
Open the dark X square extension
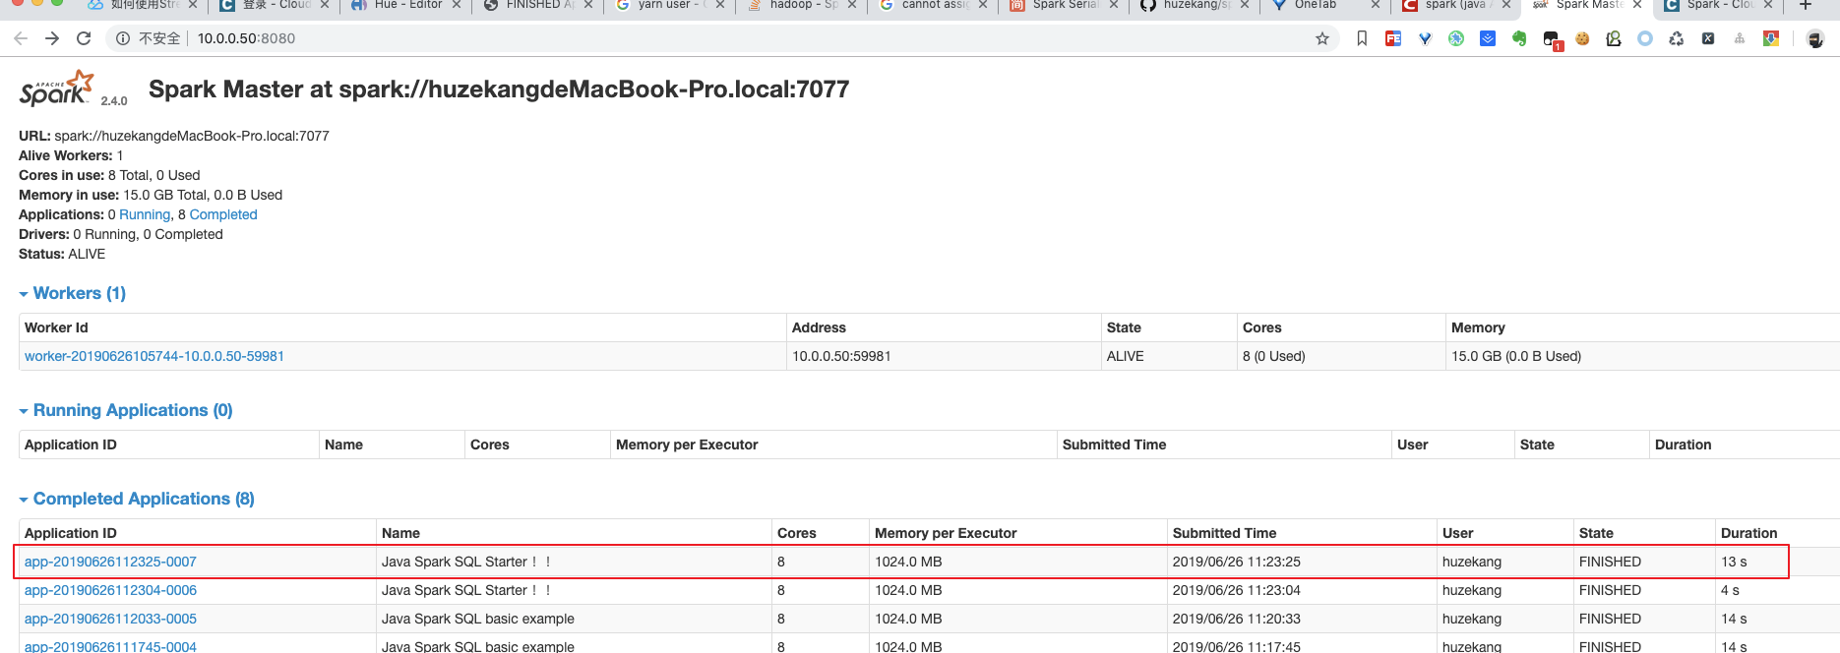1708,38
